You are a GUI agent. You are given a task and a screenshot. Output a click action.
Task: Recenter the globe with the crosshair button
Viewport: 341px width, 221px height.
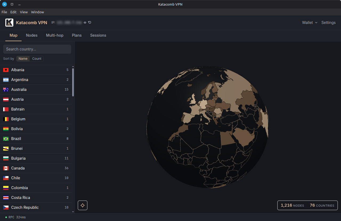(83, 205)
